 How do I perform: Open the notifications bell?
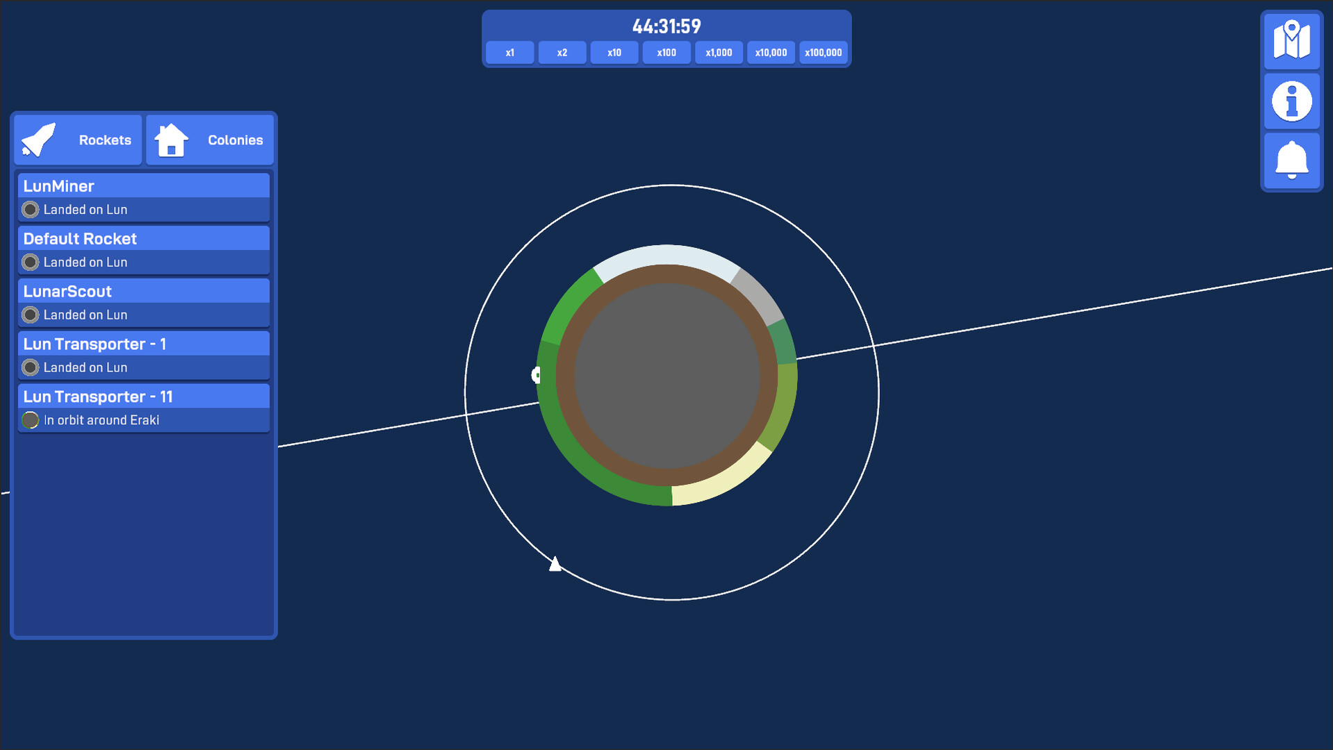click(x=1291, y=160)
